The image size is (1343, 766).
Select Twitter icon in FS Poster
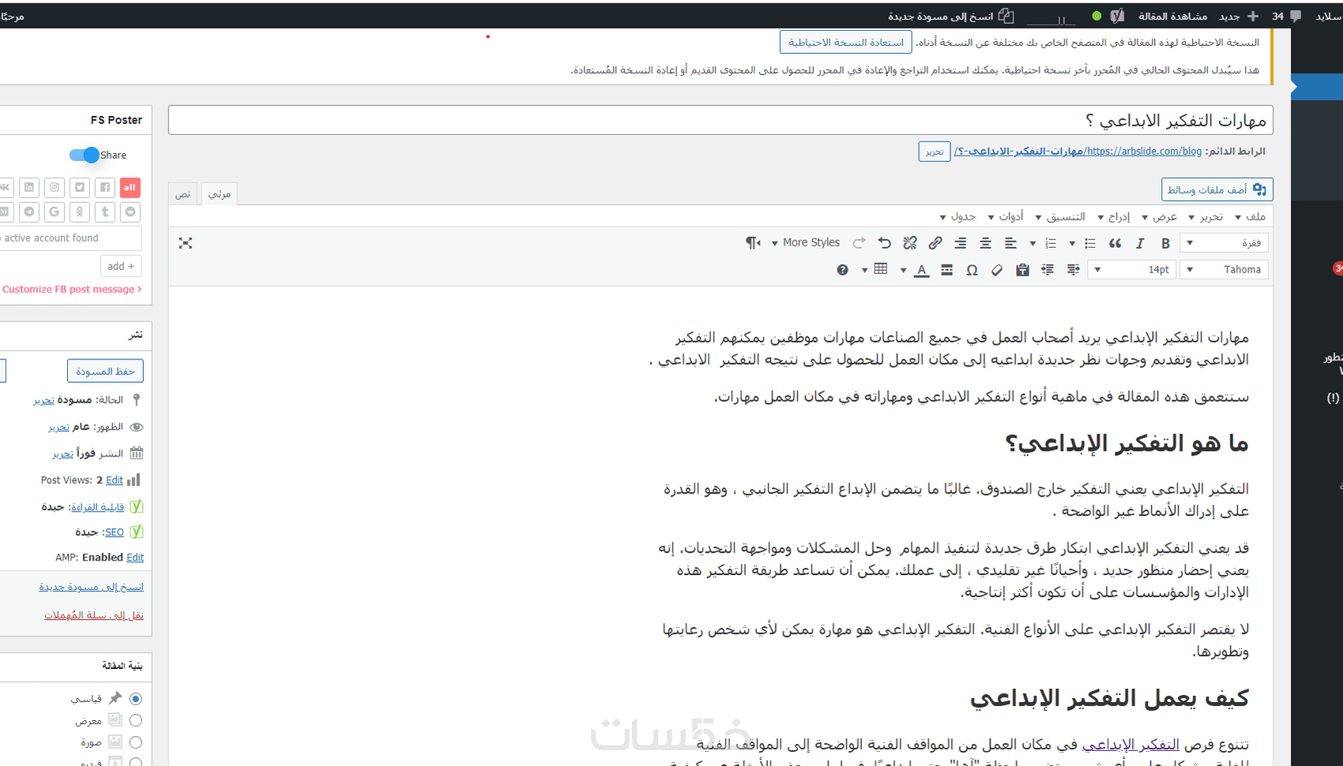pyautogui.click(x=80, y=187)
